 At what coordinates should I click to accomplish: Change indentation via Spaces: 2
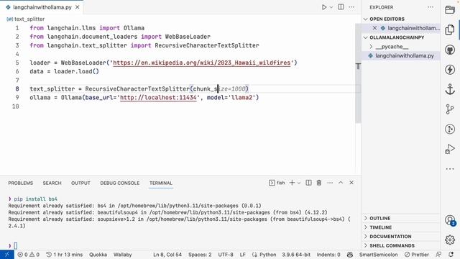pos(200,255)
